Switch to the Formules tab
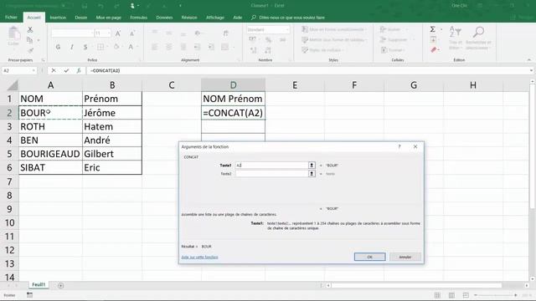The width and height of the screenshot is (536, 301). (138, 18)
